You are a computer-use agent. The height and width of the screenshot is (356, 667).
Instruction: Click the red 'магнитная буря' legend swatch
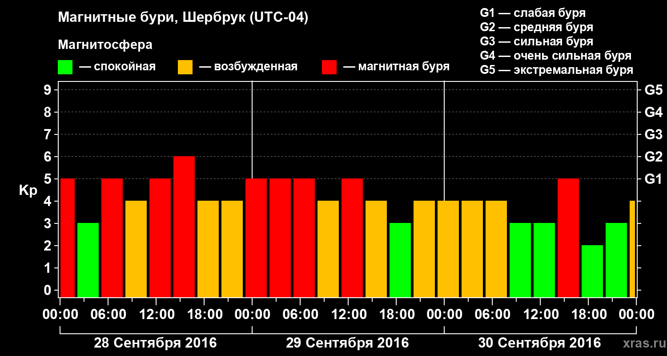point(329,67)
